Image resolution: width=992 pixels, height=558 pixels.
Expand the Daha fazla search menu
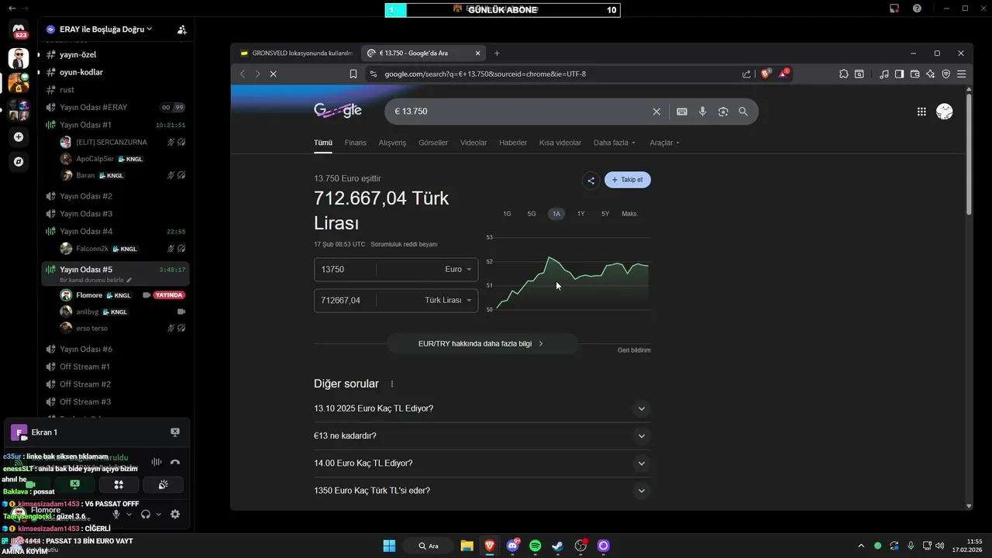(x=614, y=143)
